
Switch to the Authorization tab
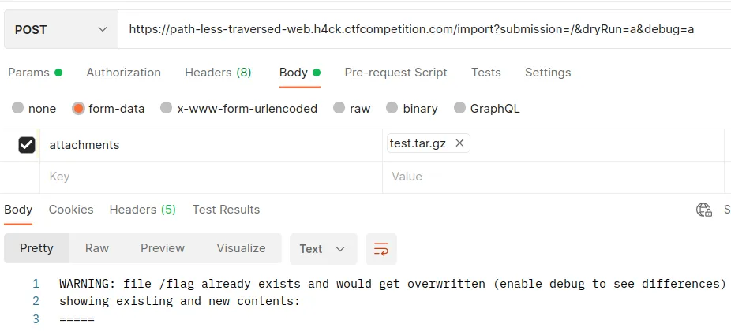tap(123, 73)
